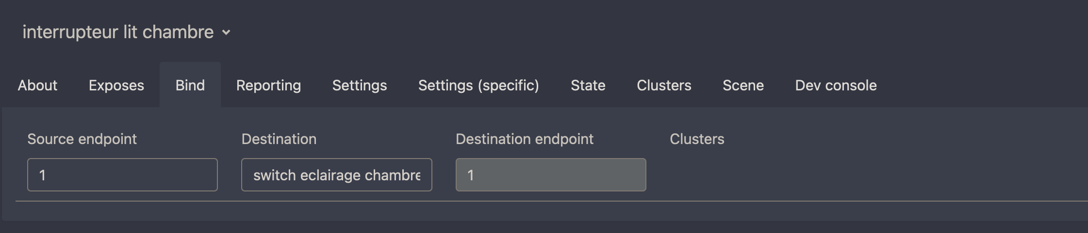This screenshot has width=1088, height=233.
Task: Open the Settings tab
Action: pos(360,85)
